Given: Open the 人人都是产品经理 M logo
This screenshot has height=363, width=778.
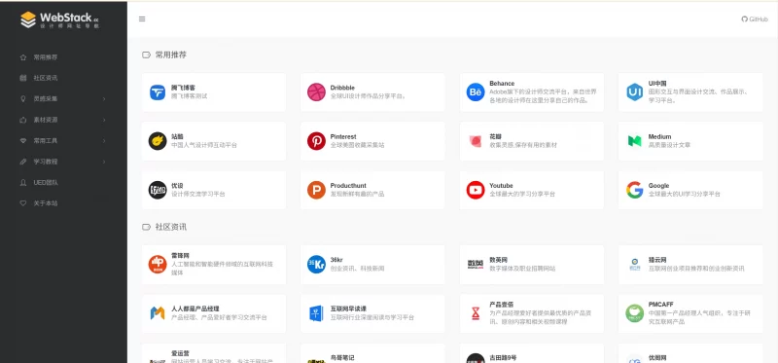Looking at the screenshot, I should (158, 312).
